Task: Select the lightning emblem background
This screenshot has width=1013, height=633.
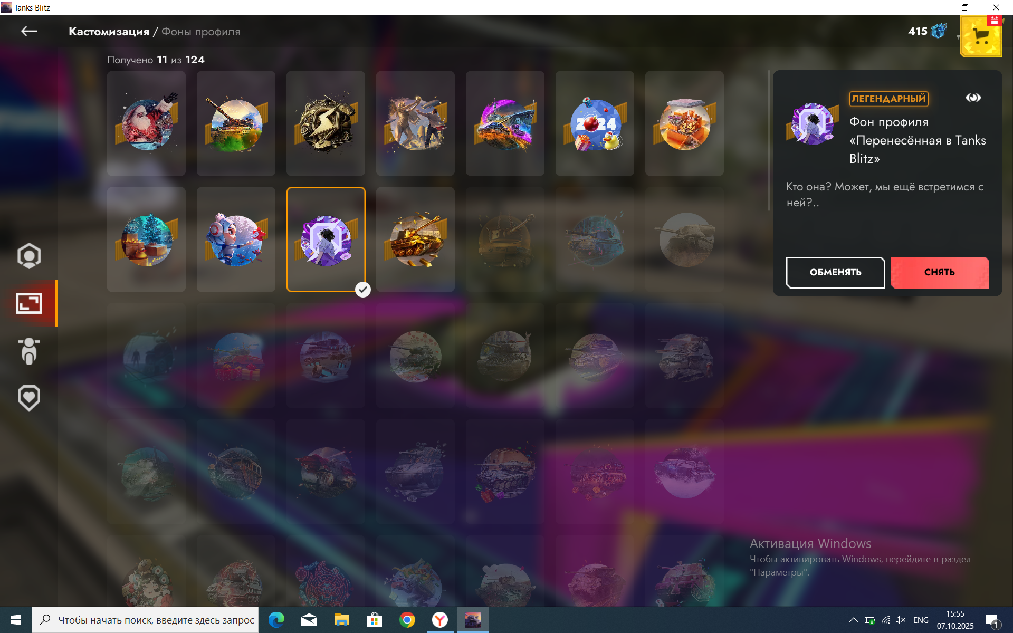Action: coord(326,123)
